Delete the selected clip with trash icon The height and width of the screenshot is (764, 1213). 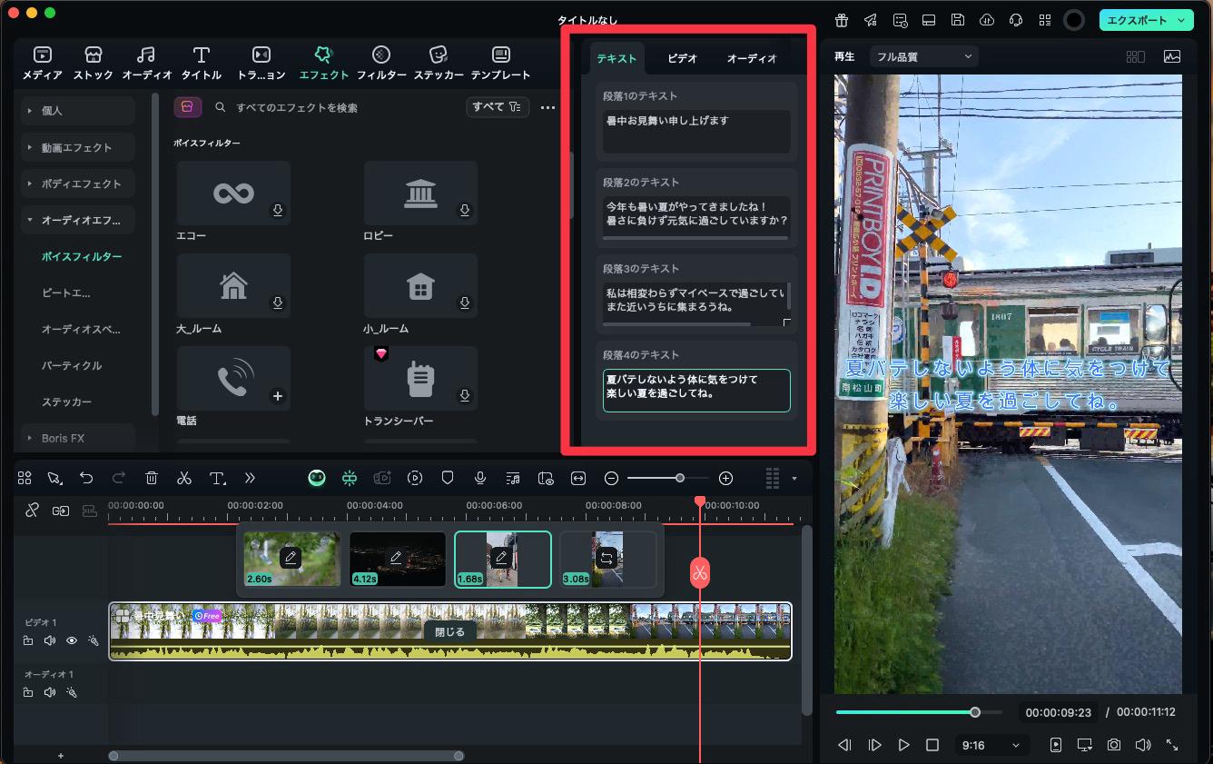[152, 478]
